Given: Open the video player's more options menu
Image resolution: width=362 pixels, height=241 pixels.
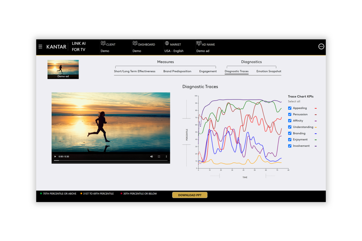Looking at the screenshot, I should click(x=166, y=156).
